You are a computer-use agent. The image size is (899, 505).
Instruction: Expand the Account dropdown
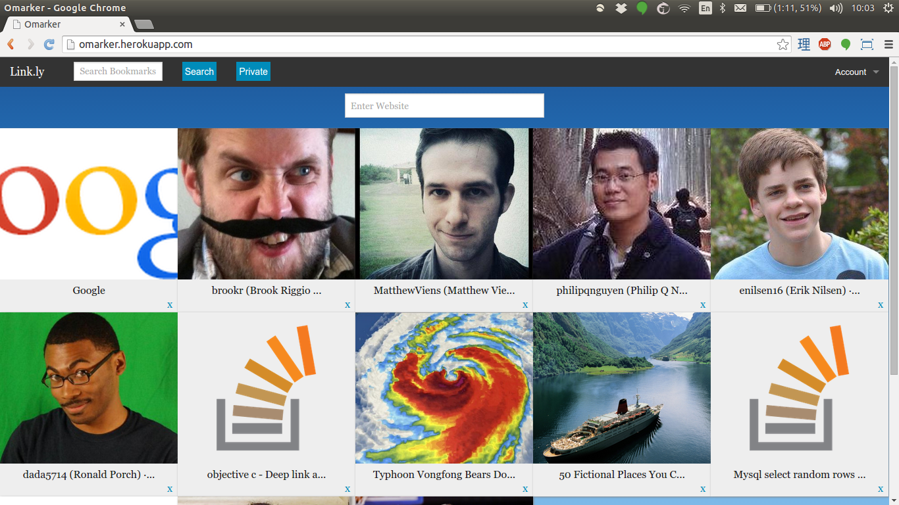pyautogui.click(x=857, y=72)
